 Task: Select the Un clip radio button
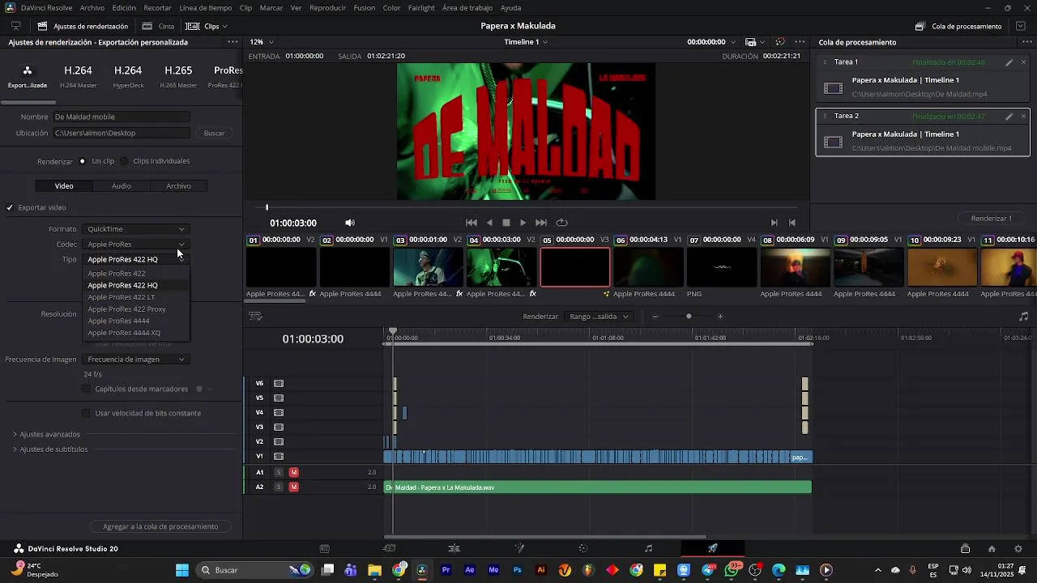pos(83,161)
